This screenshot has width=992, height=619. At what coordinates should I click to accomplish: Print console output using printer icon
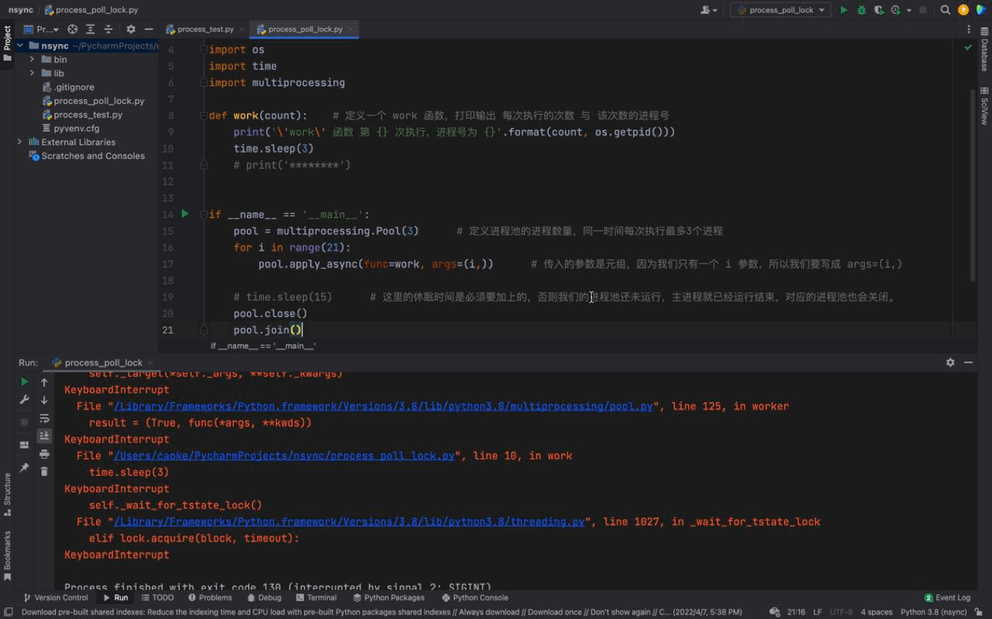(44, 454)
